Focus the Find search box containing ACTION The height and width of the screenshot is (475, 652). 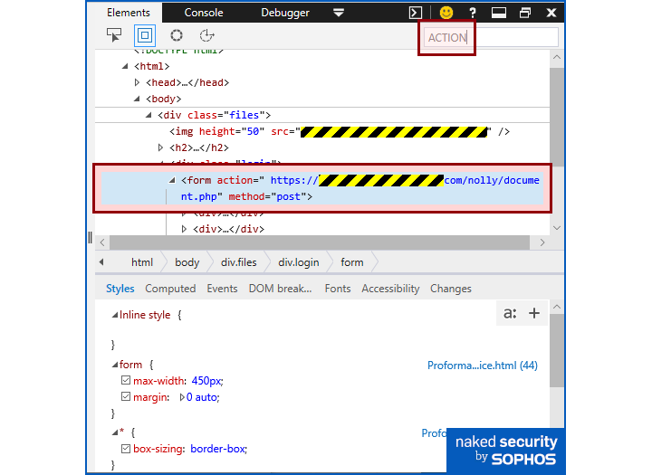pyautogui.click(x=491, y=37)
